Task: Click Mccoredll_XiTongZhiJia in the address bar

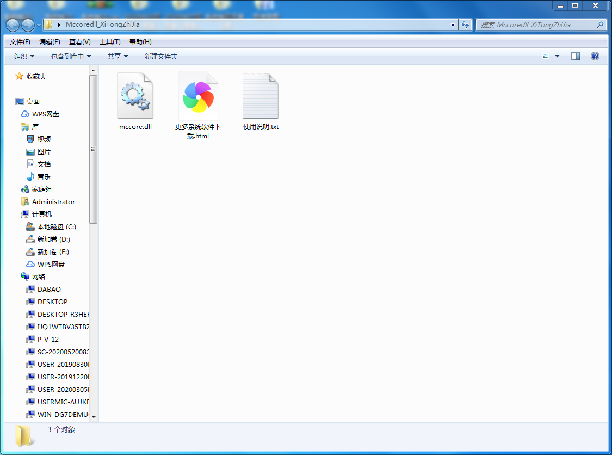Action: [103, 24]
